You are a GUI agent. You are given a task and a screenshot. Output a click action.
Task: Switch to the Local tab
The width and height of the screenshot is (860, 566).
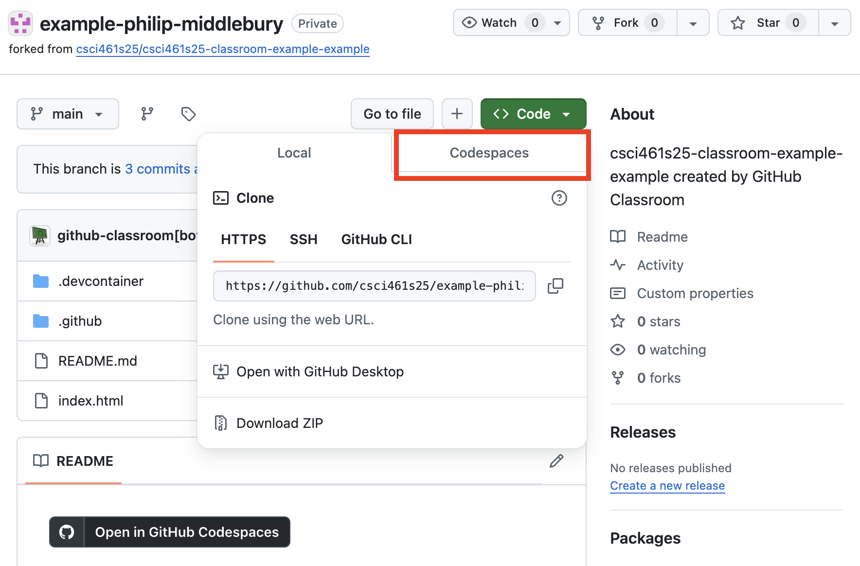(294, 153)
